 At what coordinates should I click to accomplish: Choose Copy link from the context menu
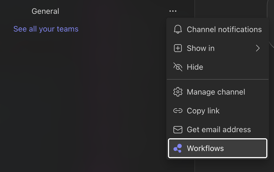[203, 111]
